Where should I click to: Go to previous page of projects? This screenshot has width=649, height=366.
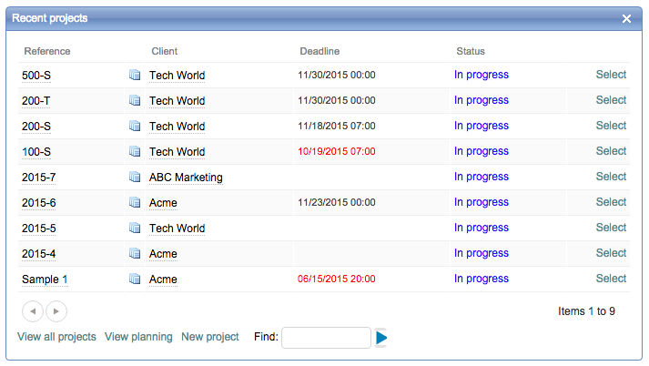33,311
